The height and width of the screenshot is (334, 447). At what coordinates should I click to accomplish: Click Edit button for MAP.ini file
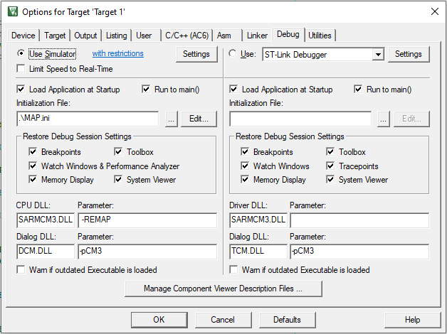click(x=199, y=119)
